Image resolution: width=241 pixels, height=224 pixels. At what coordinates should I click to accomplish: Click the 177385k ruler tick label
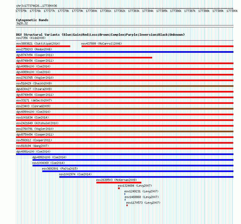(162, 11)
